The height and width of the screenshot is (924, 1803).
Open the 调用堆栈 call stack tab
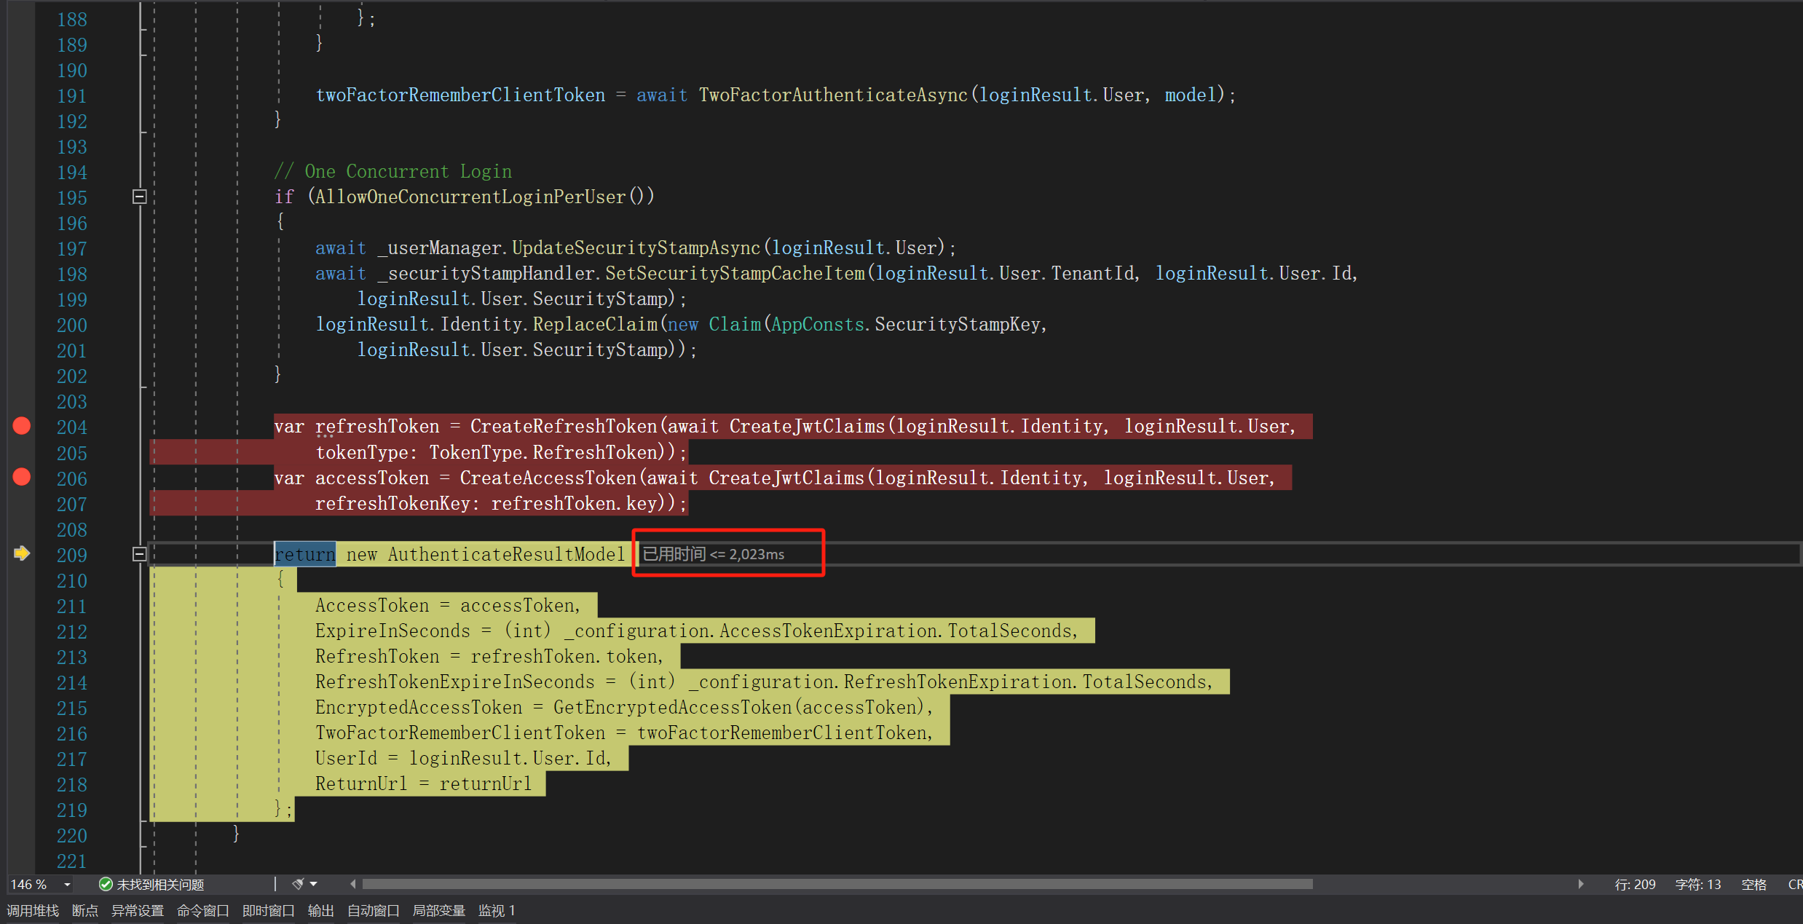(33, 910)
